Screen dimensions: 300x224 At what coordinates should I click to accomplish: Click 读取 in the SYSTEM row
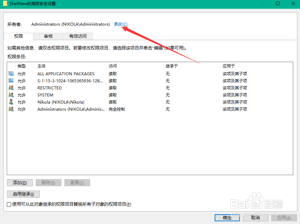tap(113, 95)
